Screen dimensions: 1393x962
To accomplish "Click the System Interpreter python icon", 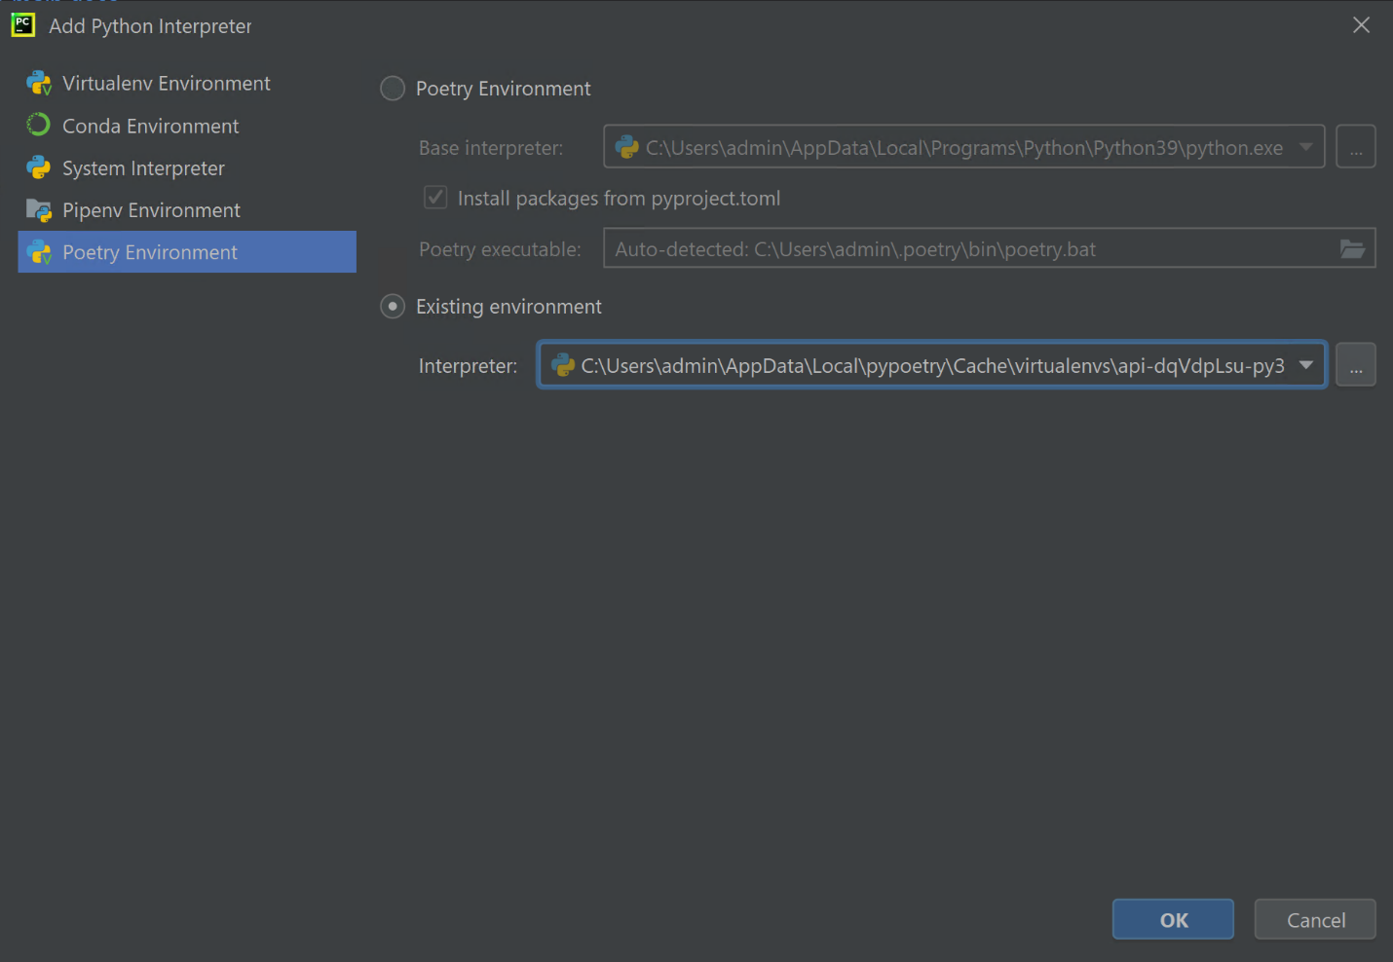I will (x=38, y=167).
